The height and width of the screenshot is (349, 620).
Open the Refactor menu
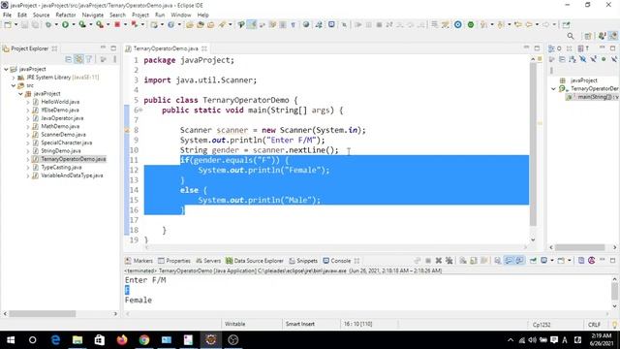click(66, 15)
